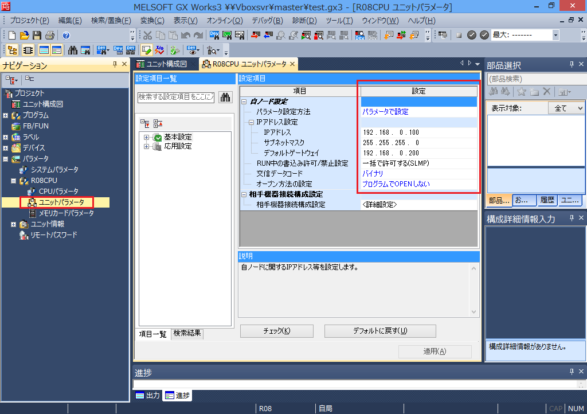Click the undo arrow icon
Viewport: 587px width, 414px height.
pos(185,35)
